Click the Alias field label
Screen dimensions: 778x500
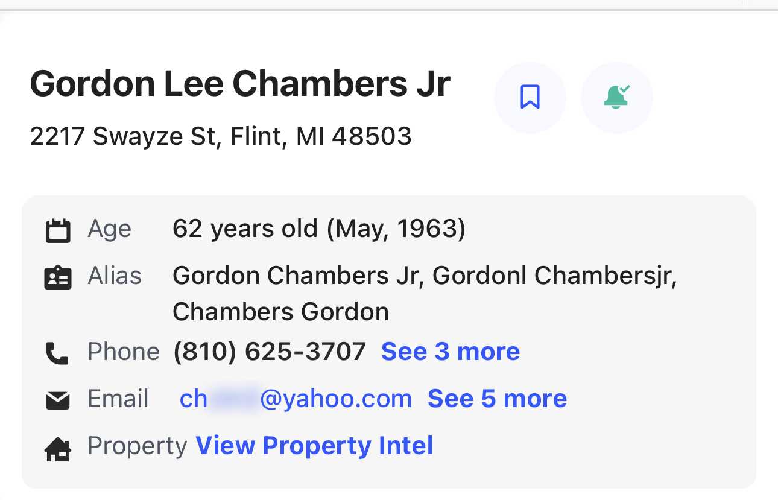coord(115,276)
